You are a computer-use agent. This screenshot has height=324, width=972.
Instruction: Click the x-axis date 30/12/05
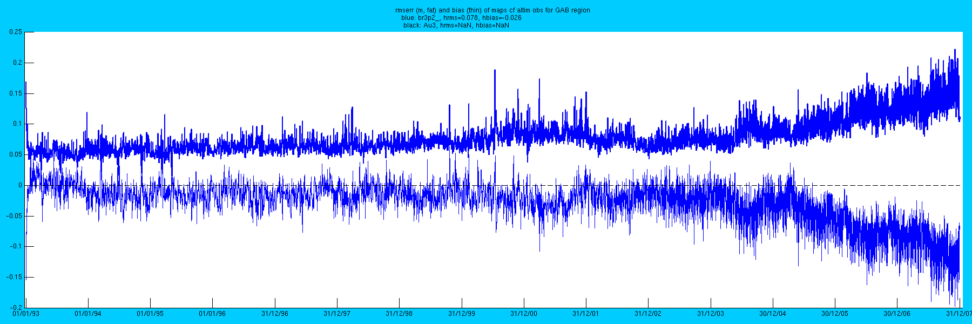click(x=835, y=313)
